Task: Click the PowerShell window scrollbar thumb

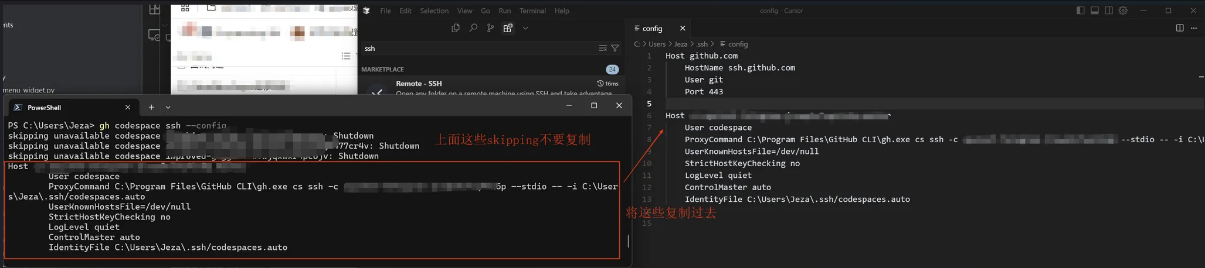Action: pos(628,240)
